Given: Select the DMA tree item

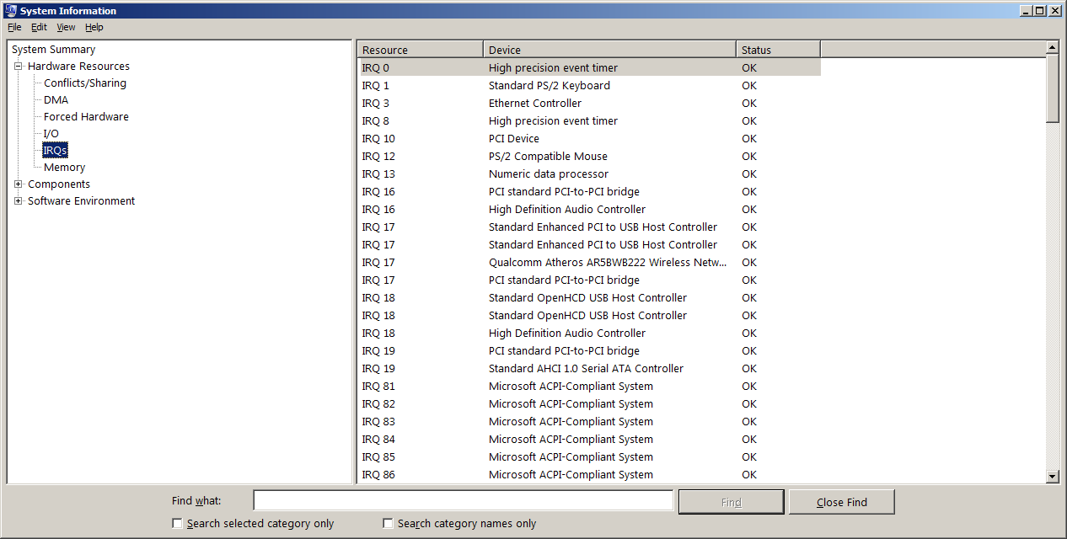Looking at the screenshot, I should point(56,100).
